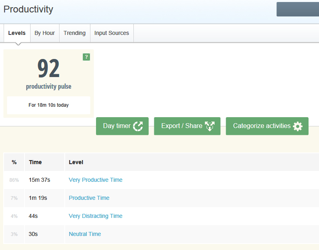Click the Level column header

pyautogui.click(x=76, y=162)
